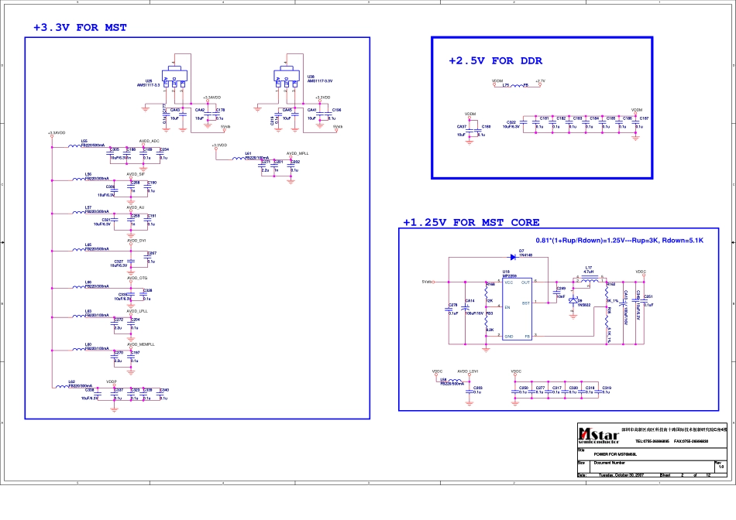Select the 5Vstb input port on MP2259
The width and height of the screenshot is (736, 520).
point(427,282)
